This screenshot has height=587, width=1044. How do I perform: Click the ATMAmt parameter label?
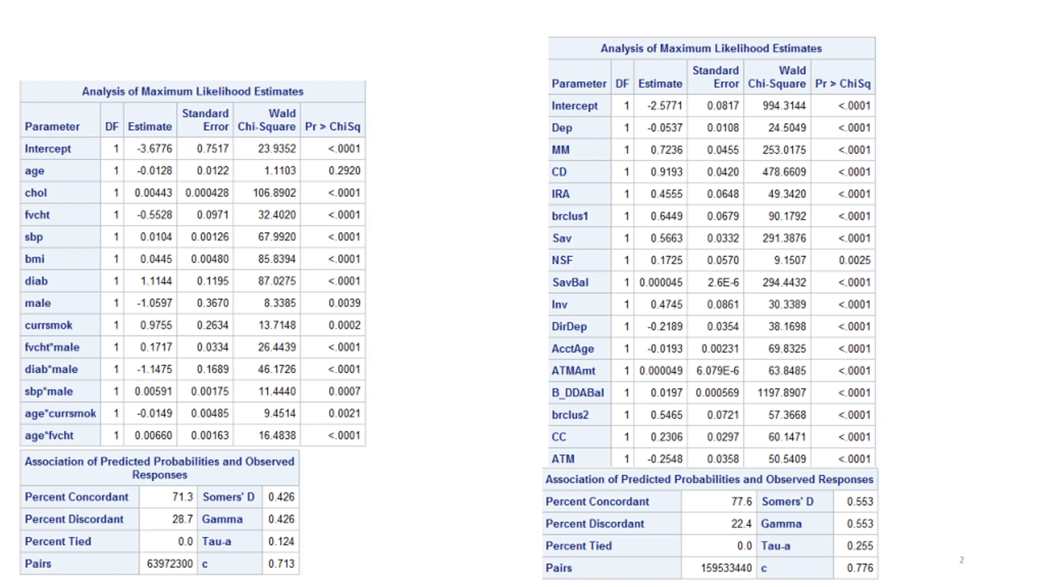coord(573,371)
